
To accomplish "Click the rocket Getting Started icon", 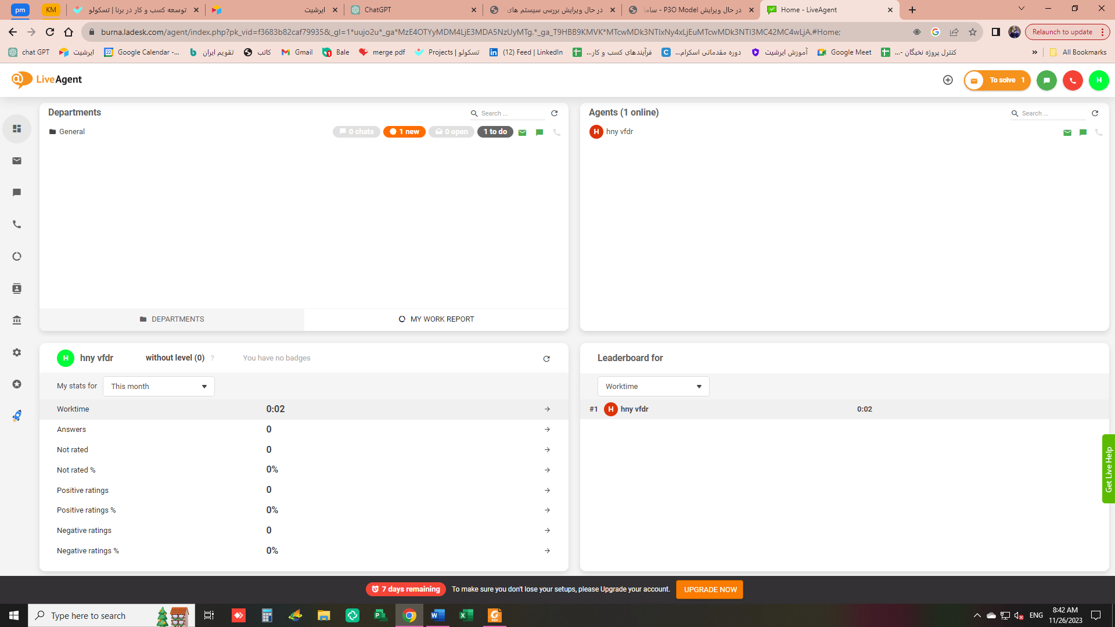I will click(17, 416).
